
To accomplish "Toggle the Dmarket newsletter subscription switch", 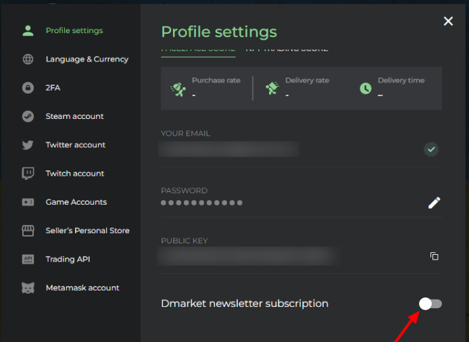I will click(430, 304).
